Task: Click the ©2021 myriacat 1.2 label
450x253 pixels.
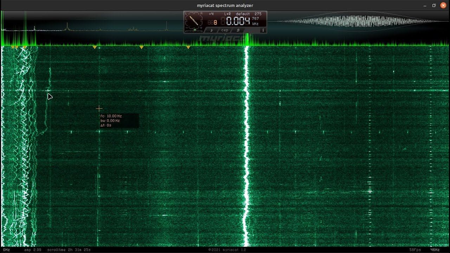Action: (x=227, y=250)
